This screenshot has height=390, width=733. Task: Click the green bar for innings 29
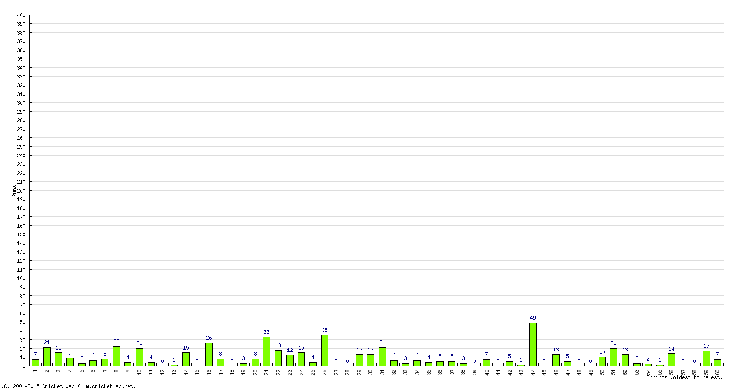tap(359, 360)
